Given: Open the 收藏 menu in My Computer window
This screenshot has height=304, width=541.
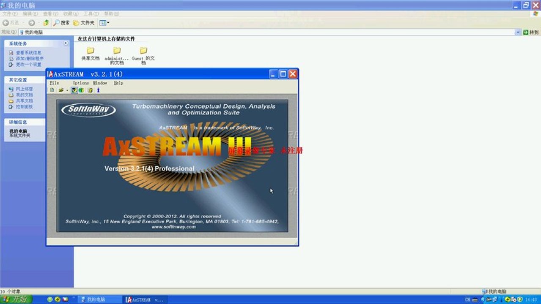Looking at the screenshot, I should tap(71, 14).
